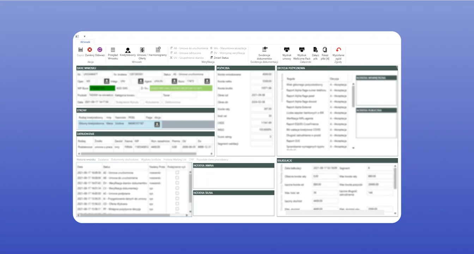The image size is (474, 254).
Task: Open Pozostałe dane pracodawcy tab
Action: pos(212,159)
